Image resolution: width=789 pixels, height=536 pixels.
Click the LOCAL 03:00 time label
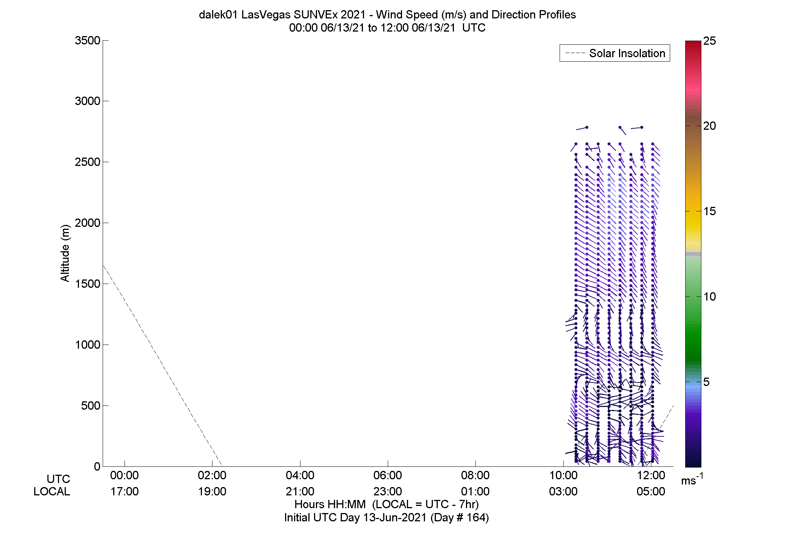(563, 492)
